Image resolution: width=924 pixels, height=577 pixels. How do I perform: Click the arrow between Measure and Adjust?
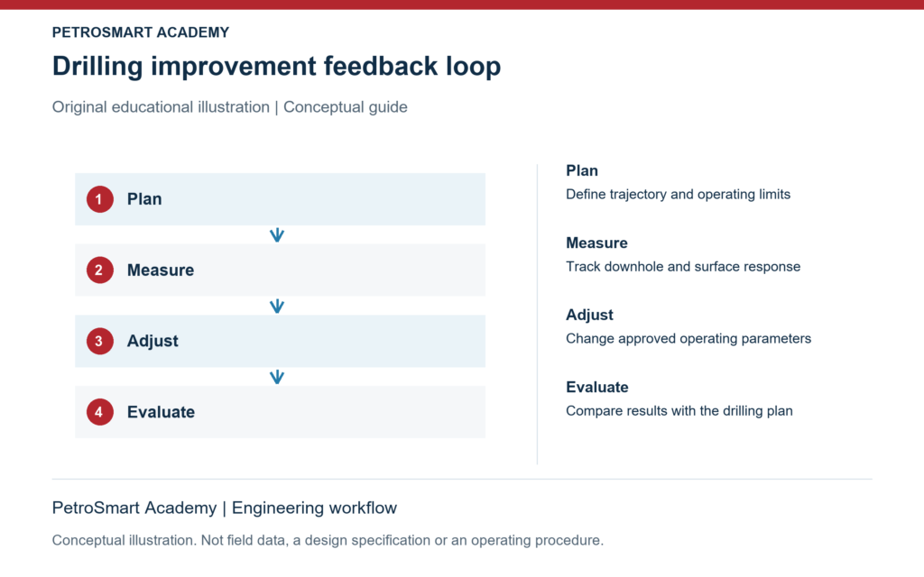point(277,307)
